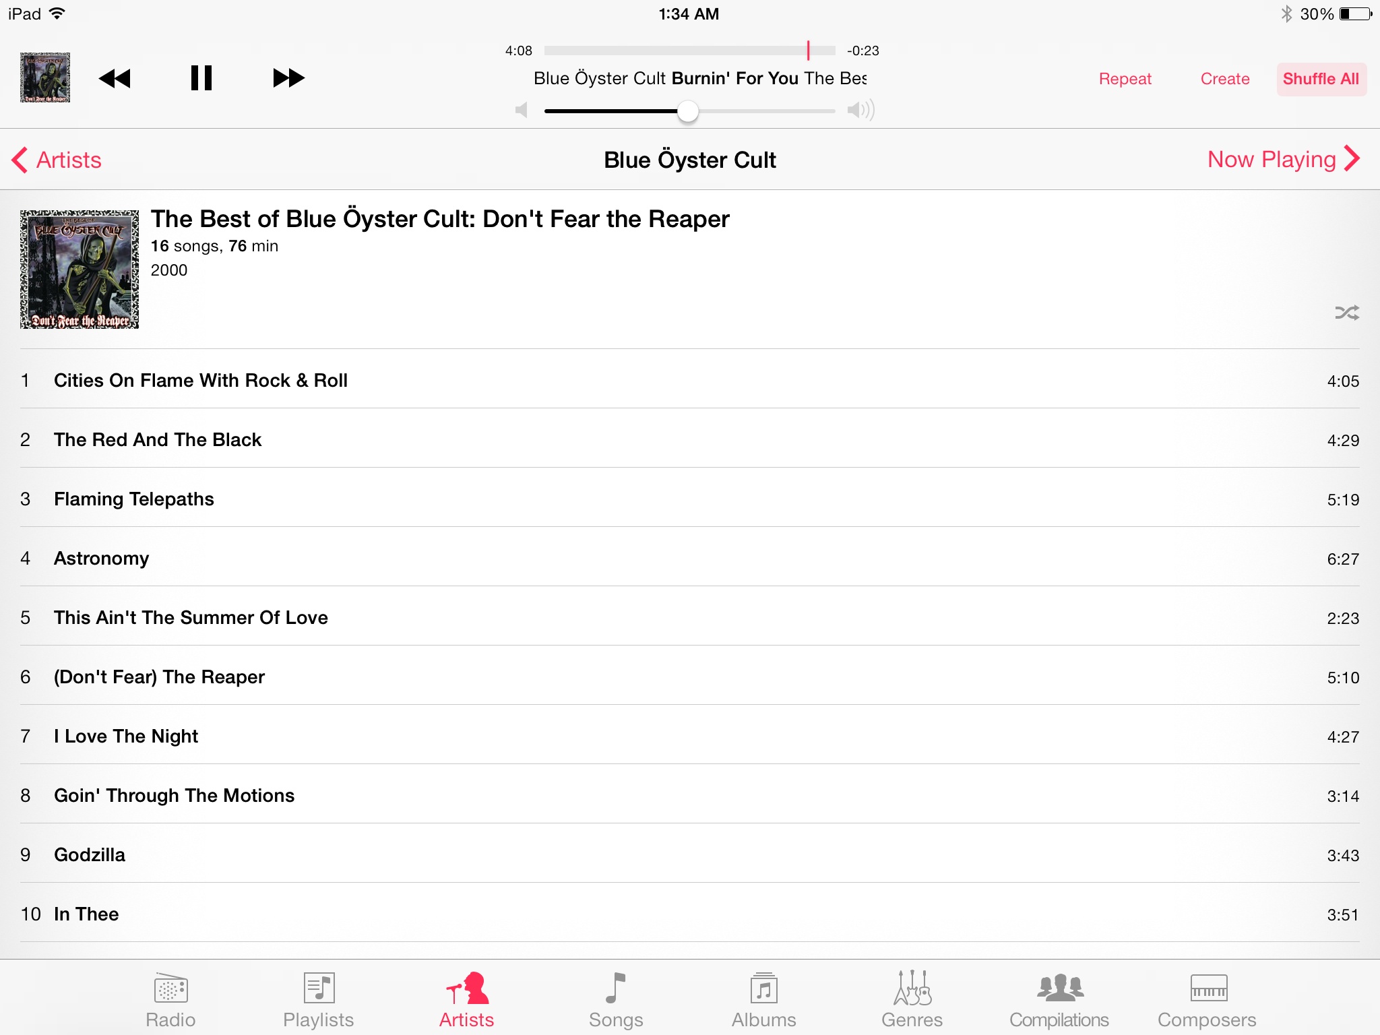Image resolution: width=1380 pixels, height=1035 pixels.
Task: Open the Radio tab
Action: tap(170, 1000)
